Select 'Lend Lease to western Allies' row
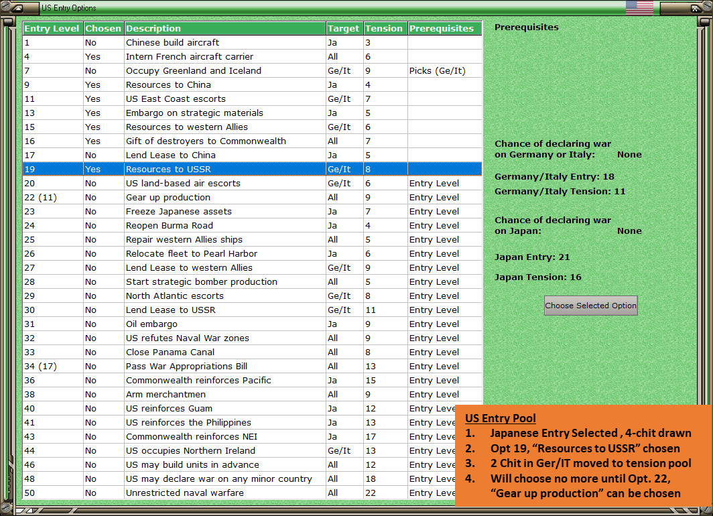The height and width of the screenshot is (516, 713). pyautogui.click(x=253, y=268)
